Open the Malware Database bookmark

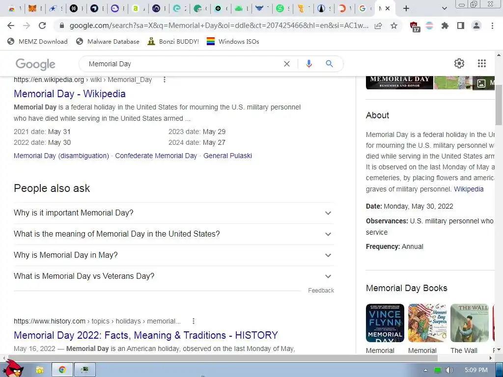[108, 41]
